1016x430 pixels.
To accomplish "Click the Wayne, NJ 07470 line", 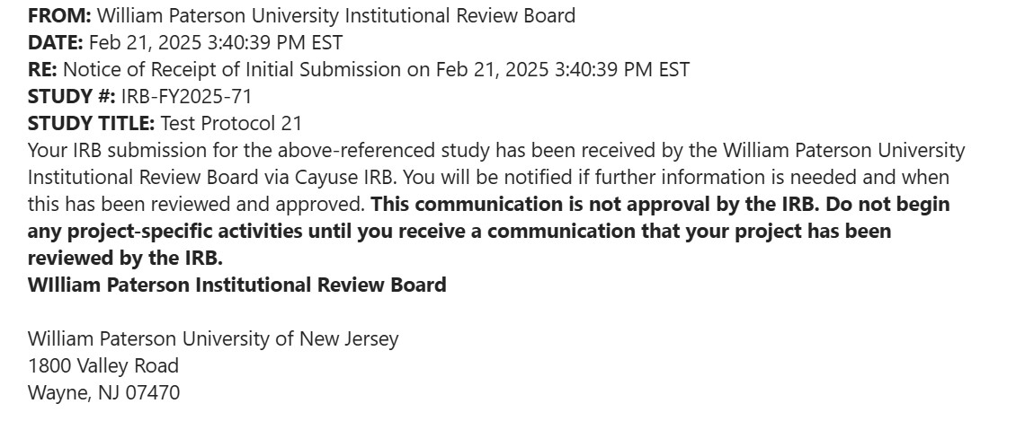I will coord(103,392).
